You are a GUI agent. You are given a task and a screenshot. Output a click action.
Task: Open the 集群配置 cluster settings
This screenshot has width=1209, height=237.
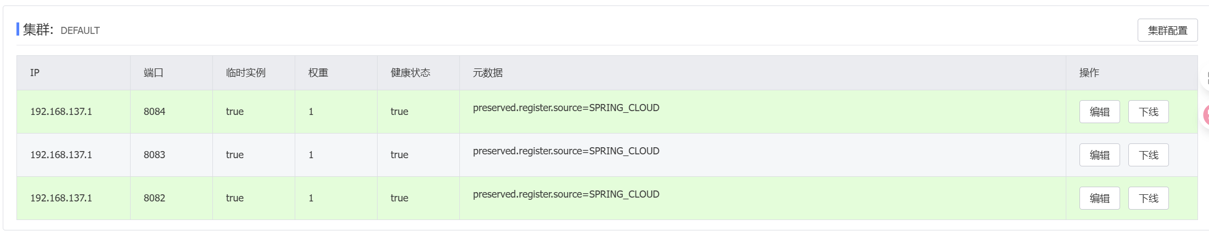pyautogui.click(x=1167, y=31)
